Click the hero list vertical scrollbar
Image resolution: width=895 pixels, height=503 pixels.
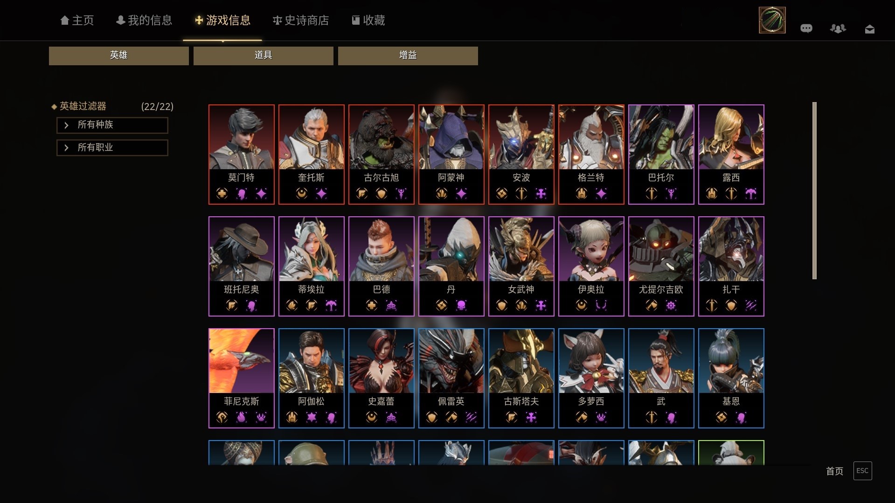point(814,191)
